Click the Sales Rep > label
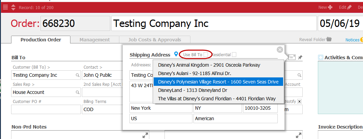This screenshot has width=363, height=139. coord(24,84)
